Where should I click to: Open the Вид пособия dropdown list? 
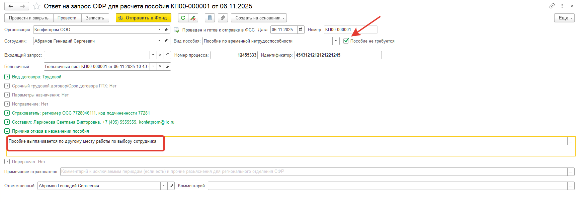click(336, 41)
